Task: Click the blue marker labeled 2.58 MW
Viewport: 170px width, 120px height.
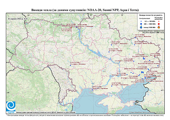Action: click(x=70, y=66)
